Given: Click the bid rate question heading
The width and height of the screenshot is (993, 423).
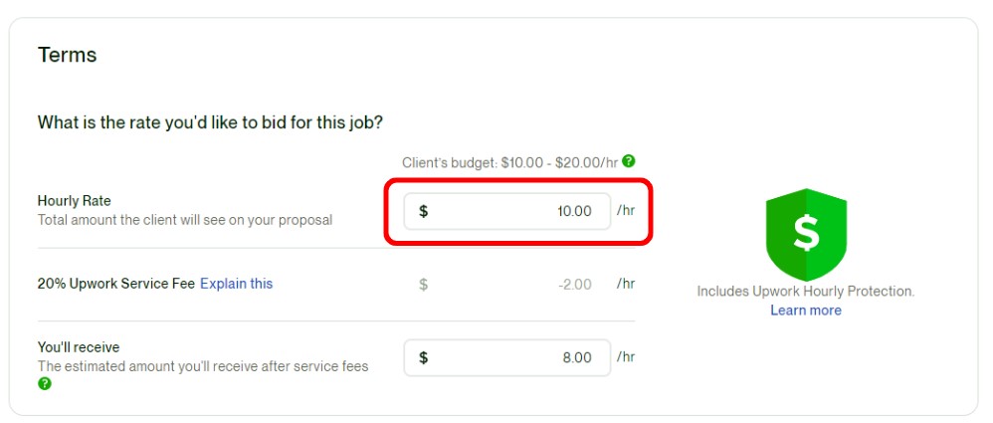Looking at the screenshot, I should pos(210,121).
